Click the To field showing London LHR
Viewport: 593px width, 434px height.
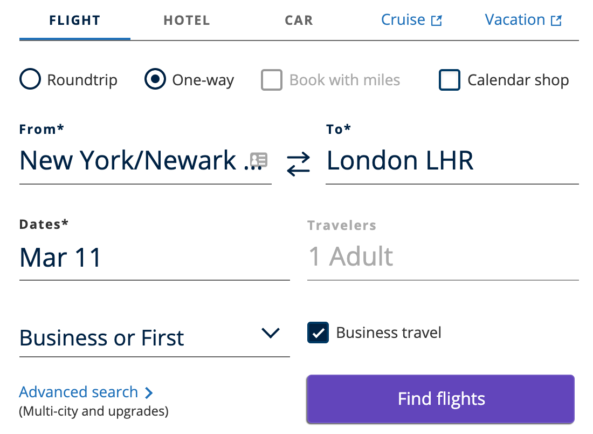pyautogui.click(x=400, y=160)
